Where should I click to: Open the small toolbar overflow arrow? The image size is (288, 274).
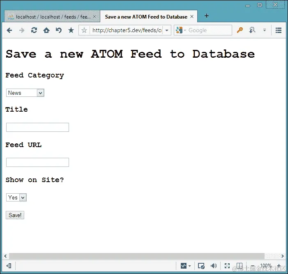coord(265,30)
